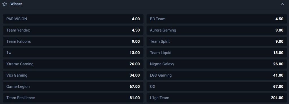The width and height of the screenshot is (289, 104).
Task: Pick 1w at odds 13.00
Action: (x=73, y=53)
